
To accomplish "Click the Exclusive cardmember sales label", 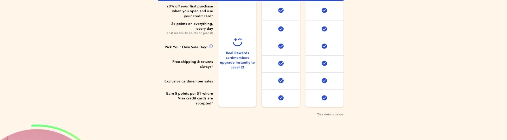I will (x=189, y=81).
